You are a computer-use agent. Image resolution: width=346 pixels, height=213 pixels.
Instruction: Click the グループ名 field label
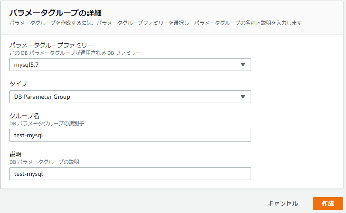25,115
